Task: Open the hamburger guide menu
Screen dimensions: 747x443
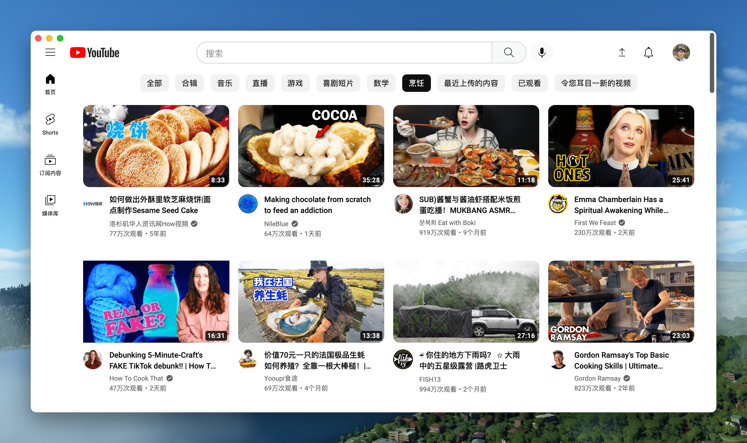Action: pos(50,53)
